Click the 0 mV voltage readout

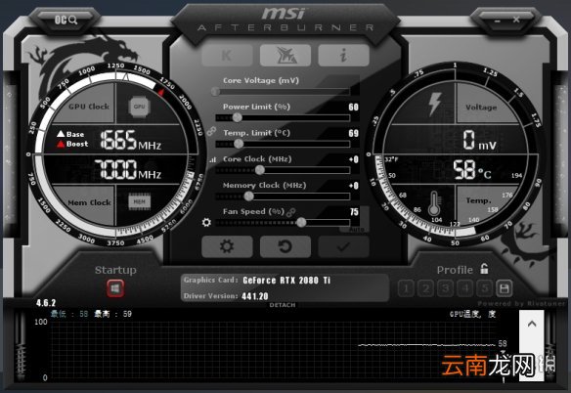(480, 140)
